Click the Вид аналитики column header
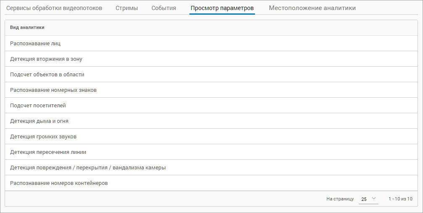 coord(27,27)
